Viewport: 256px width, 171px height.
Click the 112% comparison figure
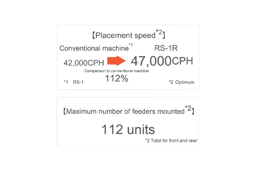pos(117,78)
